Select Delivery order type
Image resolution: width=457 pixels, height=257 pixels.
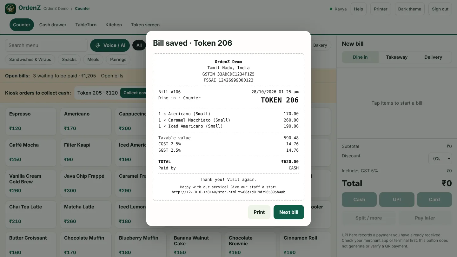(433, 57)
